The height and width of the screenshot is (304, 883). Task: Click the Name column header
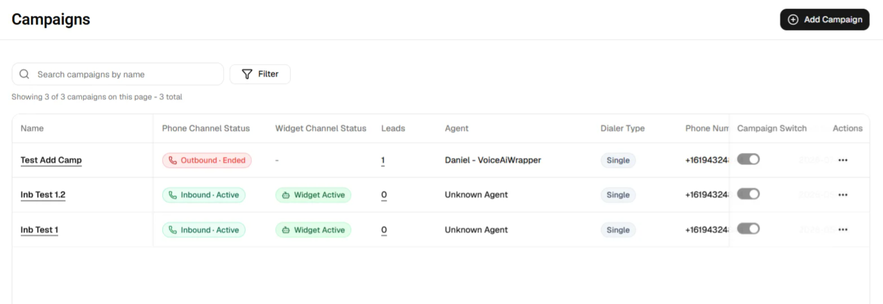click(x=32, y=129)
